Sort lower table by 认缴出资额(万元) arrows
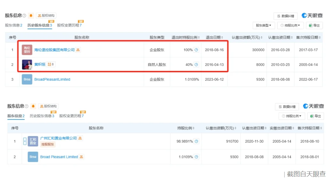Screen dimensions: 328x179 pyautogui.click(x=235, y=128)
